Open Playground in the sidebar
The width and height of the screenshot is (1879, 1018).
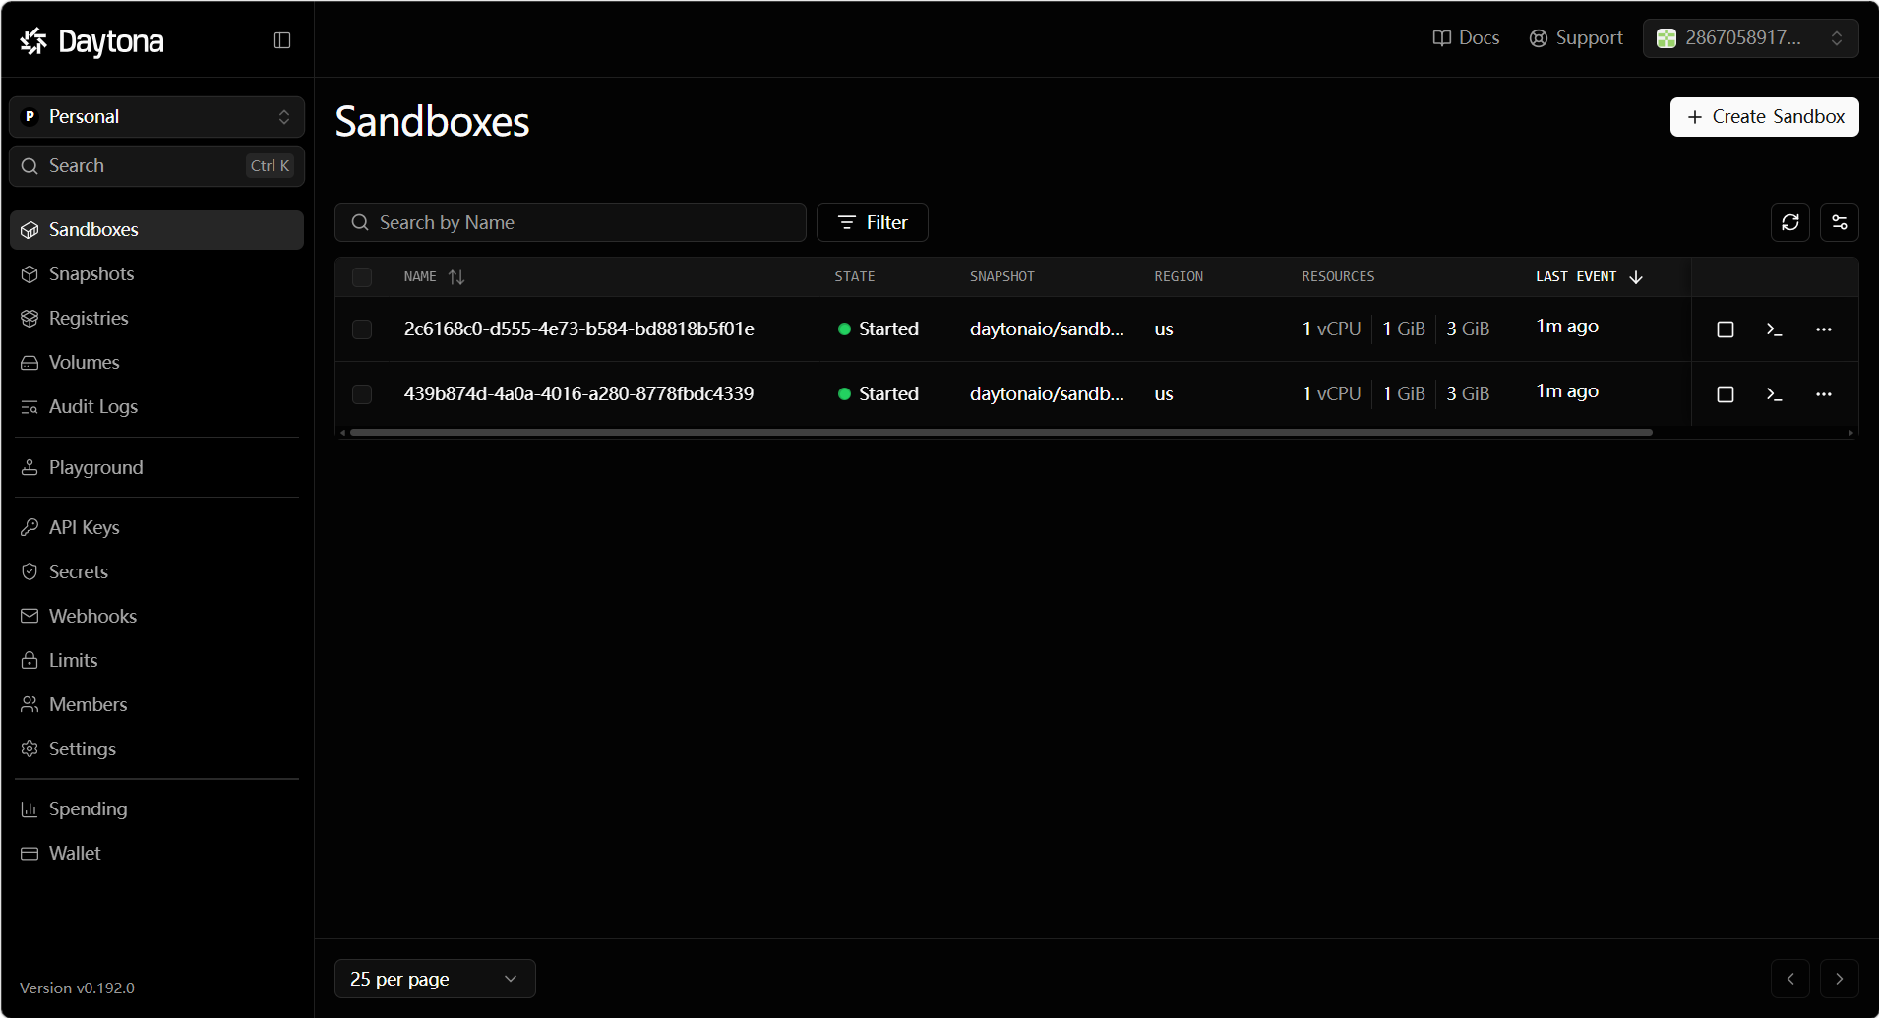click(156, 467)
